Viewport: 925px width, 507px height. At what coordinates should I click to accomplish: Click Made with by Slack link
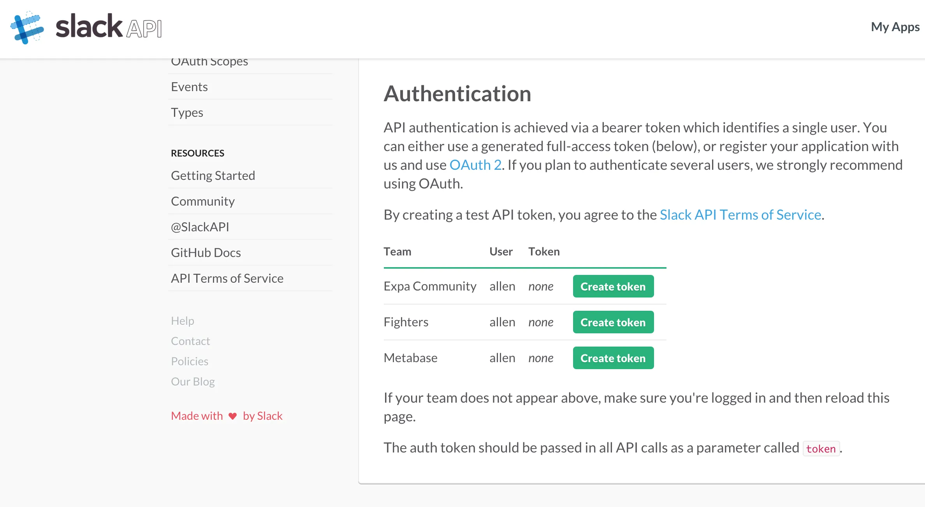coord(227,415)
